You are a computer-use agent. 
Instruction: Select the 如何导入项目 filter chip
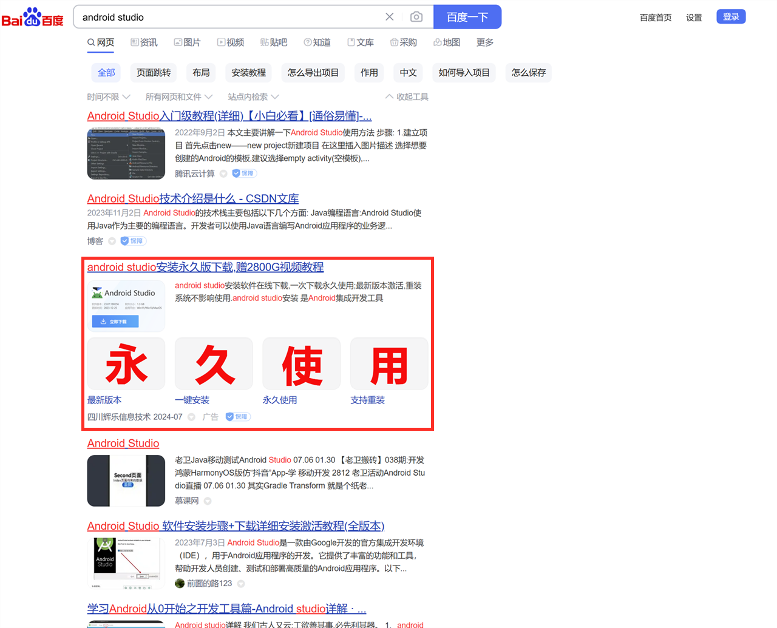click(x=464, y=73)
